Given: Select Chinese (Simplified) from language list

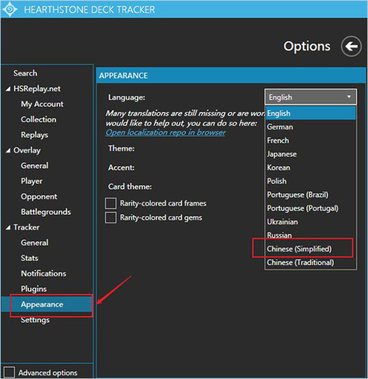Looking at the screenshot, I should 299,249.
